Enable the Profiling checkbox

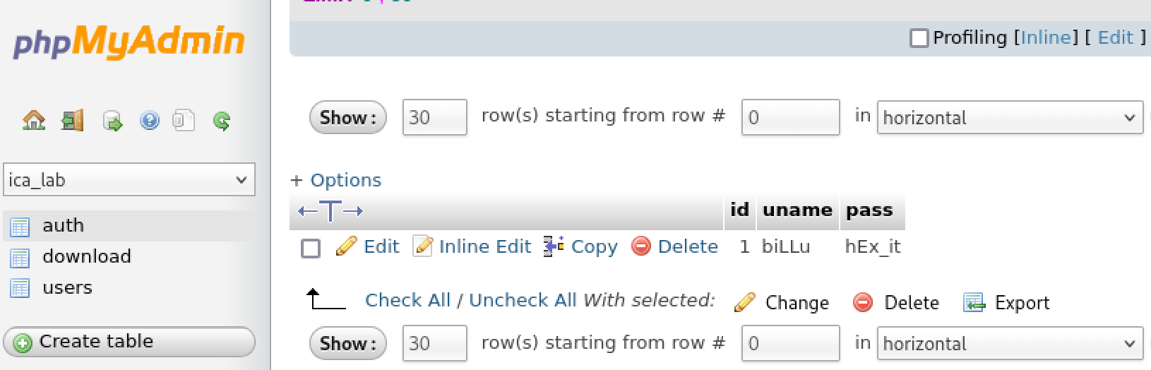(x=919, y=38)
